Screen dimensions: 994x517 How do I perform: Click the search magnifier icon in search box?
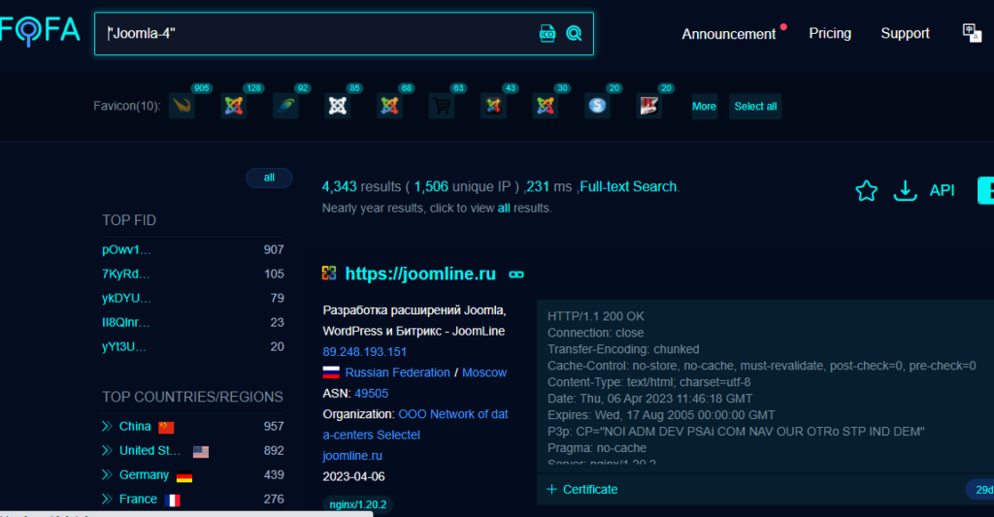point(574,34)
